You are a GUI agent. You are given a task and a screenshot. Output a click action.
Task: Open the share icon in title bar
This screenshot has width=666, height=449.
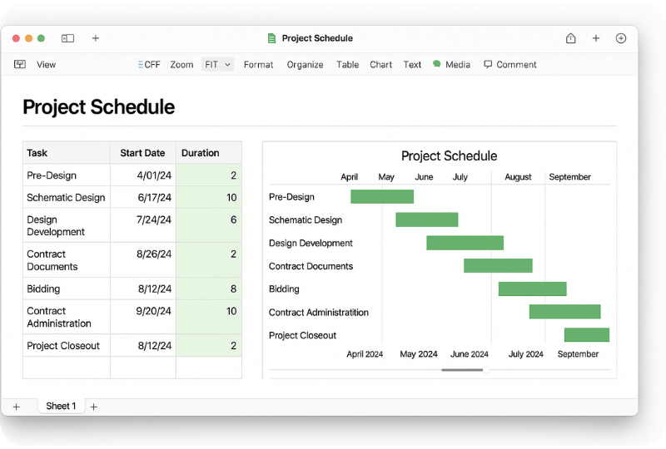[x=570, y=38]
